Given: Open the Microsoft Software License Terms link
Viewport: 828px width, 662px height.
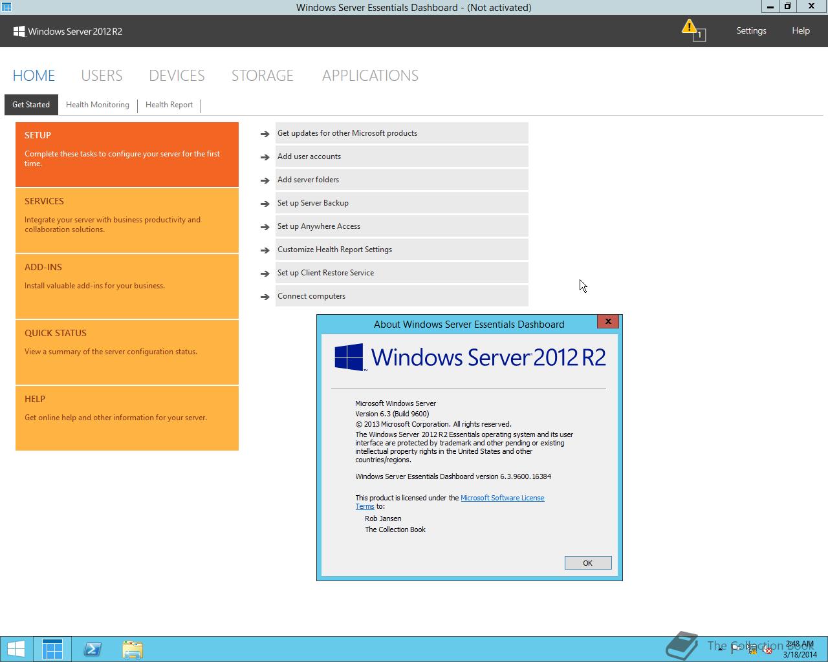Looking at the screenshot, I should pyautogui.click(x=502, y=498).
